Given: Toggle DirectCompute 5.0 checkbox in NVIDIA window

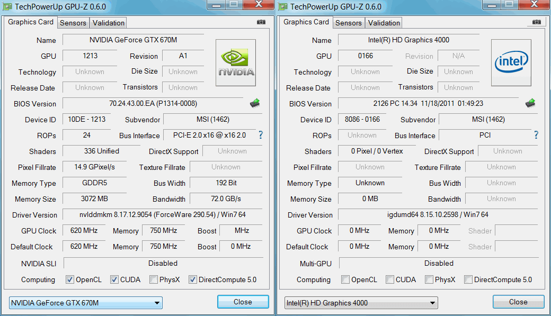Looking at the screenshot, I should pyautogui.click(x=192, y=279).
